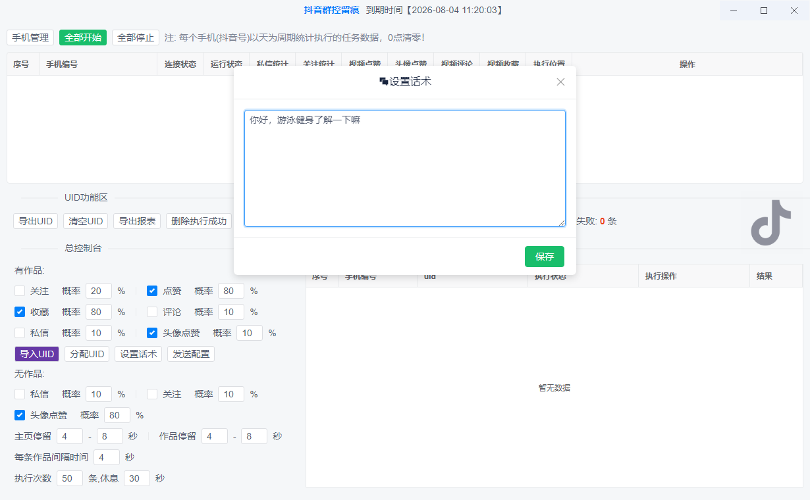This screenshot has width=810, height=500.
Task: Click the 总控制台 section heading
Action: 83,248
